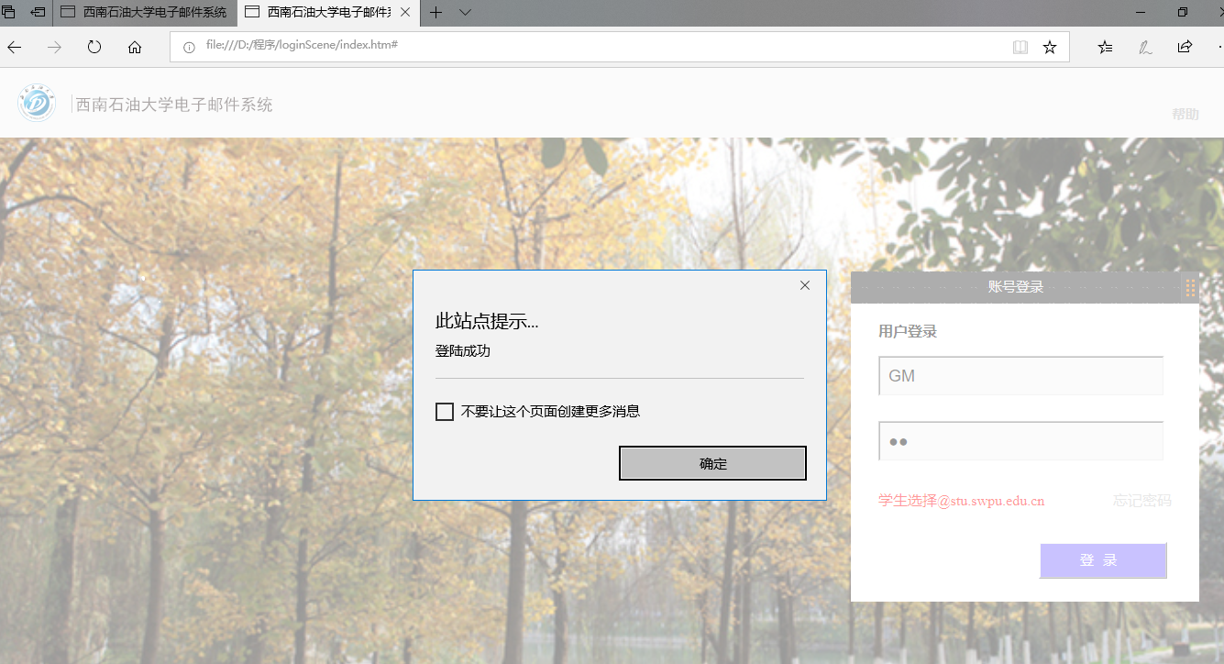1224x664 pixels.
Task: Open the favorites hub
Action: [1105, 47]
